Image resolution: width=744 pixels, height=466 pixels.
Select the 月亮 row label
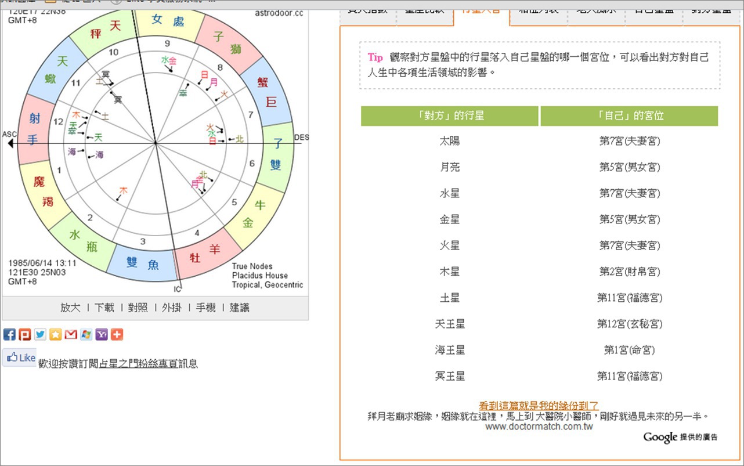pyautogui.click(x=450, y=167)
